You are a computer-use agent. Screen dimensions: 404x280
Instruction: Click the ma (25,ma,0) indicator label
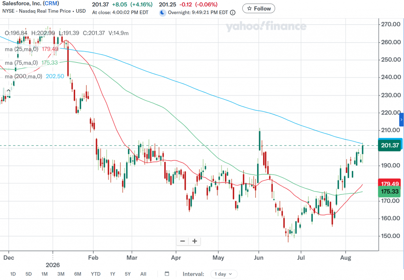click(x=21, y=49)
